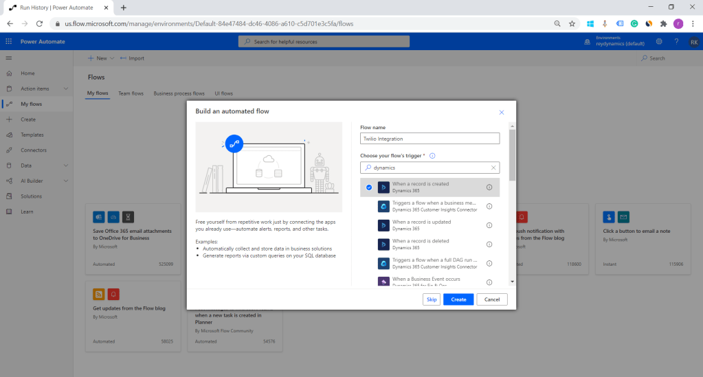Image resolution: width=703 pixels, height=377 pixels.
Task: Open the Business process flows tab
Action: pyautogui.click(x=179, y=93)
